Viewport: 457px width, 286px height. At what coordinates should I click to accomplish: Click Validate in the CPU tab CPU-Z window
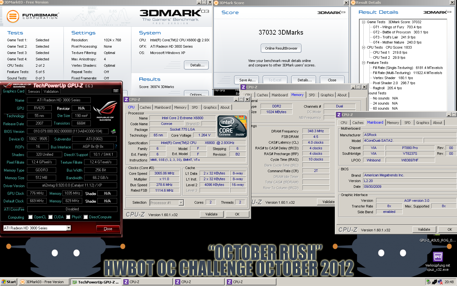pos(211,214)
